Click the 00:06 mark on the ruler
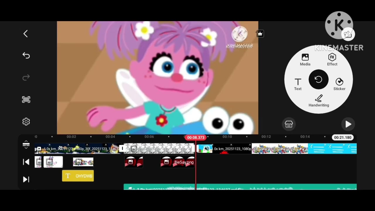Viewport: 375px width, 211px height. (149, 137)
